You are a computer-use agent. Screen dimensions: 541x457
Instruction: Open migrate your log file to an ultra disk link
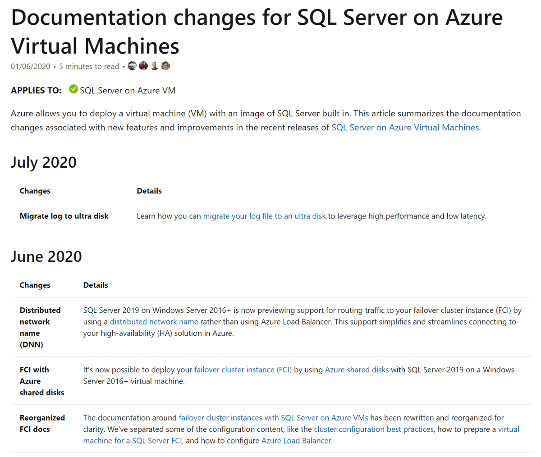[264, 216]
